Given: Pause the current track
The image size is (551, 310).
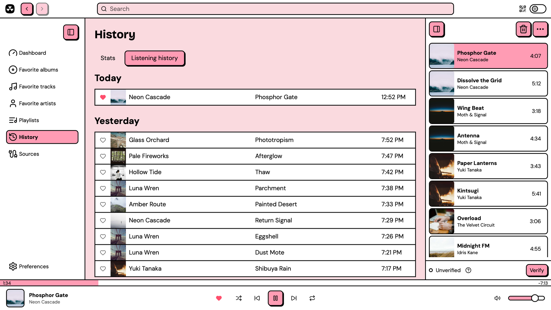Looking at the screenshot, I should tap(275, 298).
